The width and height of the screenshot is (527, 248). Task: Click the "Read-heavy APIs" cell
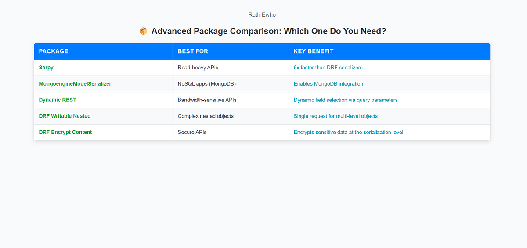(198, 68)
